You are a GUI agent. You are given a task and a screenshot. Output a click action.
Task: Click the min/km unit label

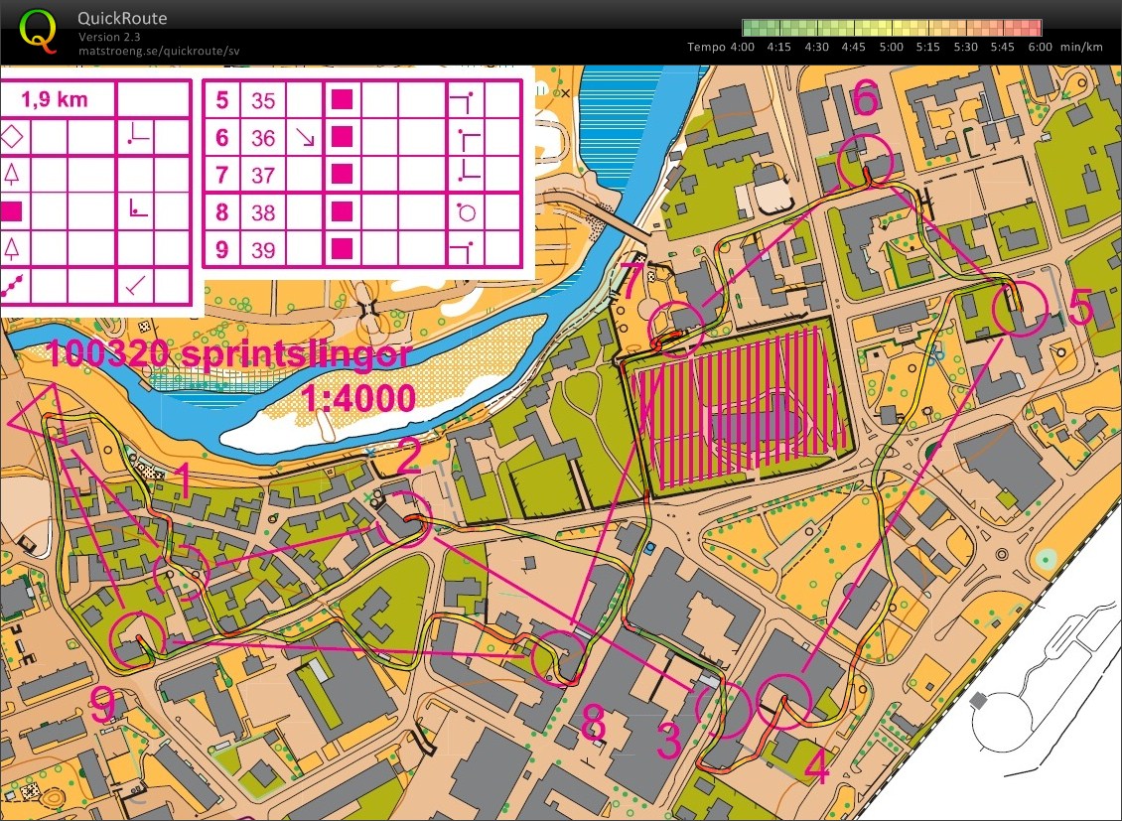(x=1082, y=48)
